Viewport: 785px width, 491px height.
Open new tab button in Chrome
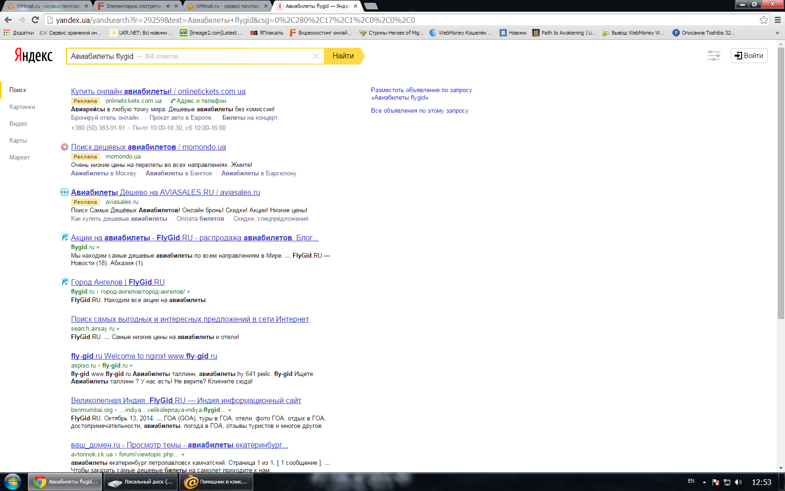pyautogui.click(x=371, y=6)
